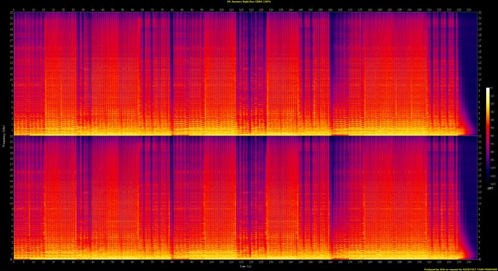
Task: Click the spectrogram title text at top
Action: tap(248, 2)
